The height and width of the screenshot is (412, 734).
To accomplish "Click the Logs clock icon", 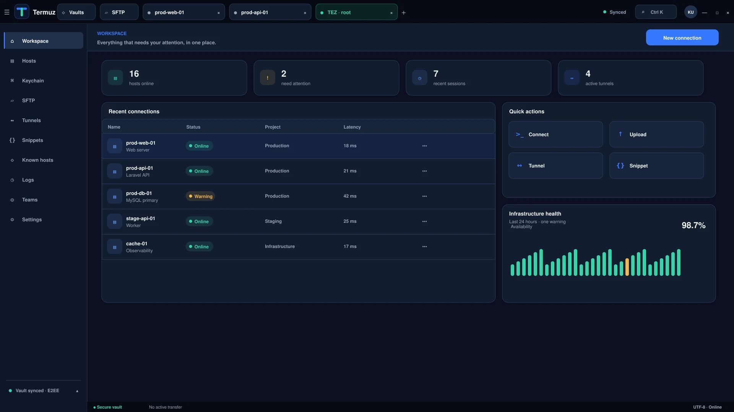I will 12,180.
